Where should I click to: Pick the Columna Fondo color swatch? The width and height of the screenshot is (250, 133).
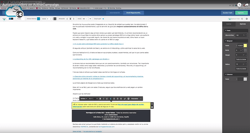point(245,79)
